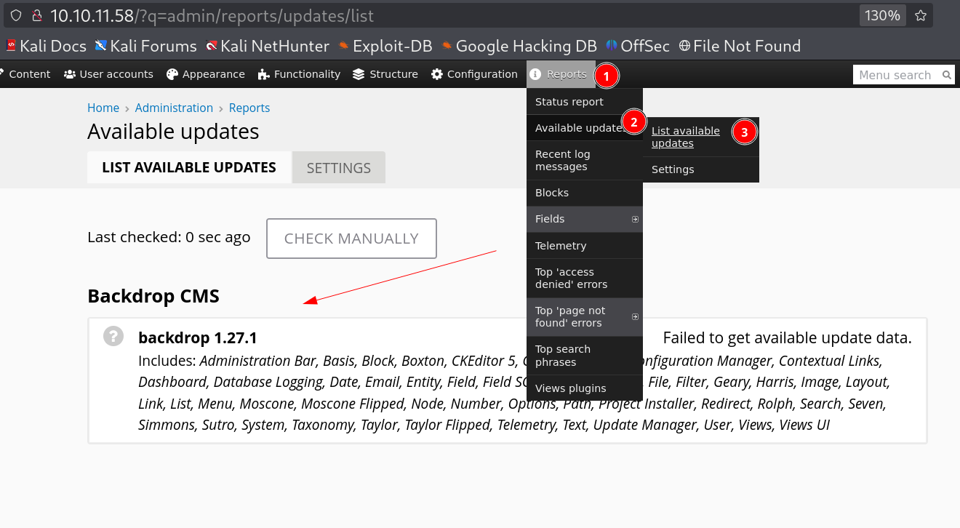The width and height of the screenshot is (960, 528).
Task: Click the Structure layers icon
Action: (359, 74)
